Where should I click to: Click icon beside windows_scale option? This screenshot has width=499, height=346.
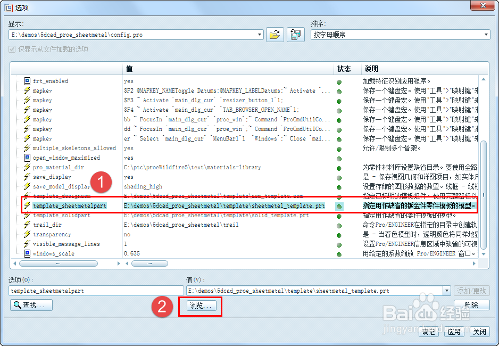tap(27, 253)
